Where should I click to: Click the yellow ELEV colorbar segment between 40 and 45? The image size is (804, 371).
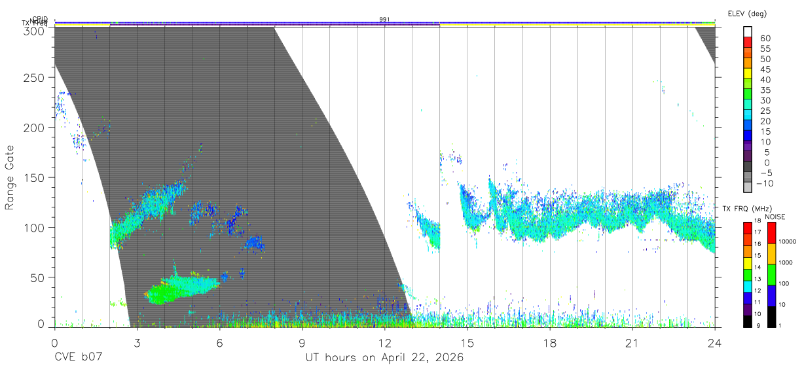[x=748, y=74]
